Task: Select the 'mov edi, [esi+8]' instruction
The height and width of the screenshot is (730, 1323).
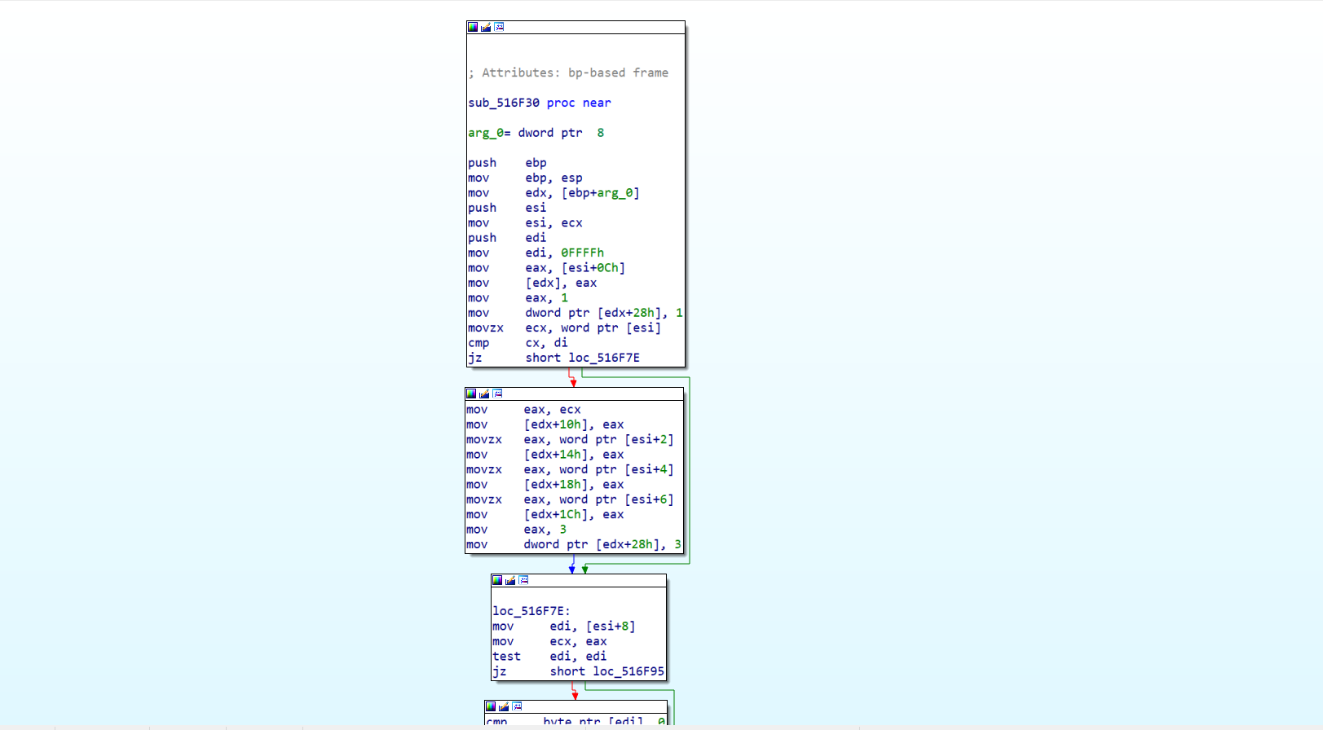Action: pyautogui.click(x=564, y=627)
